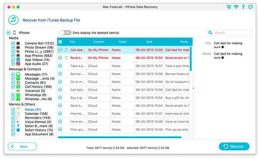Viewport: 260px width, 159px height.
Task: Uncheck the iPhone device checkbox
Action: 8,32
